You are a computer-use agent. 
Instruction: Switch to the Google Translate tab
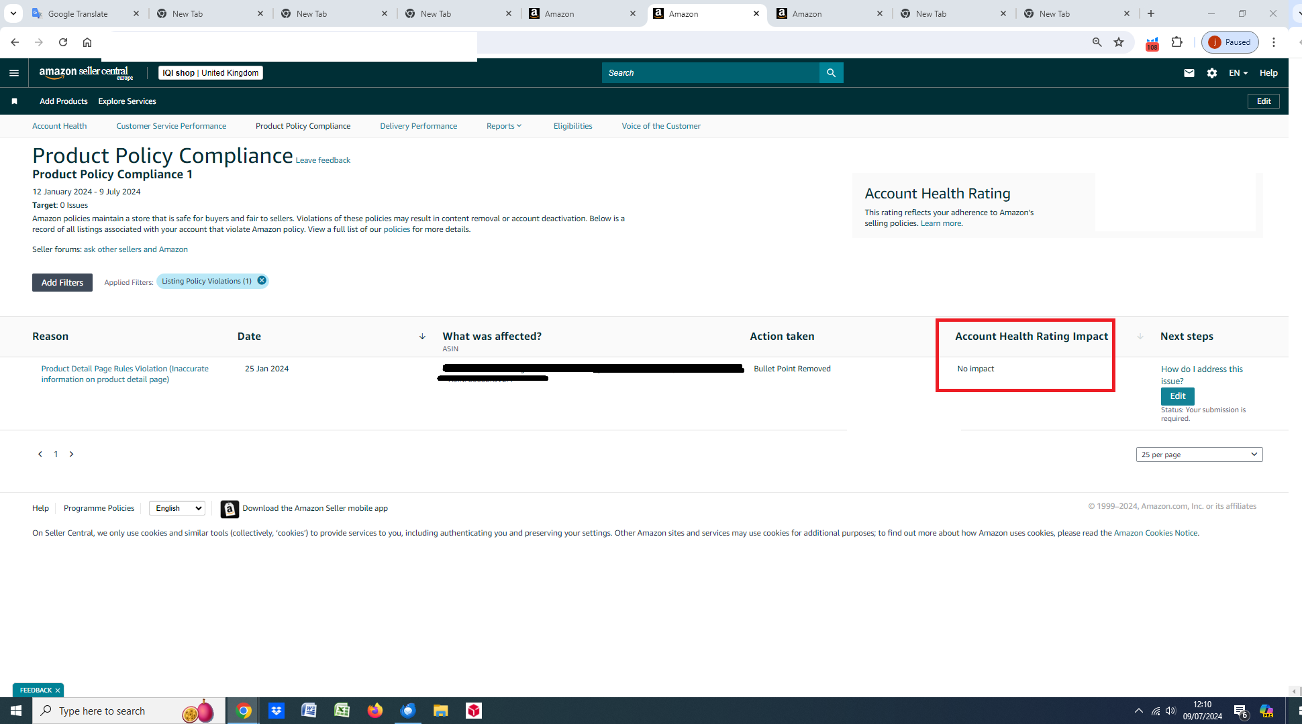[x=86, y=13]
